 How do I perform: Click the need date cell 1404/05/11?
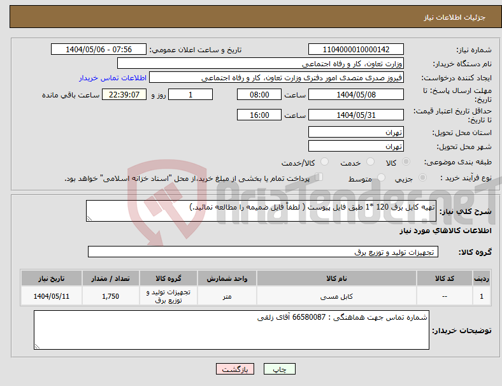(51, 296)
